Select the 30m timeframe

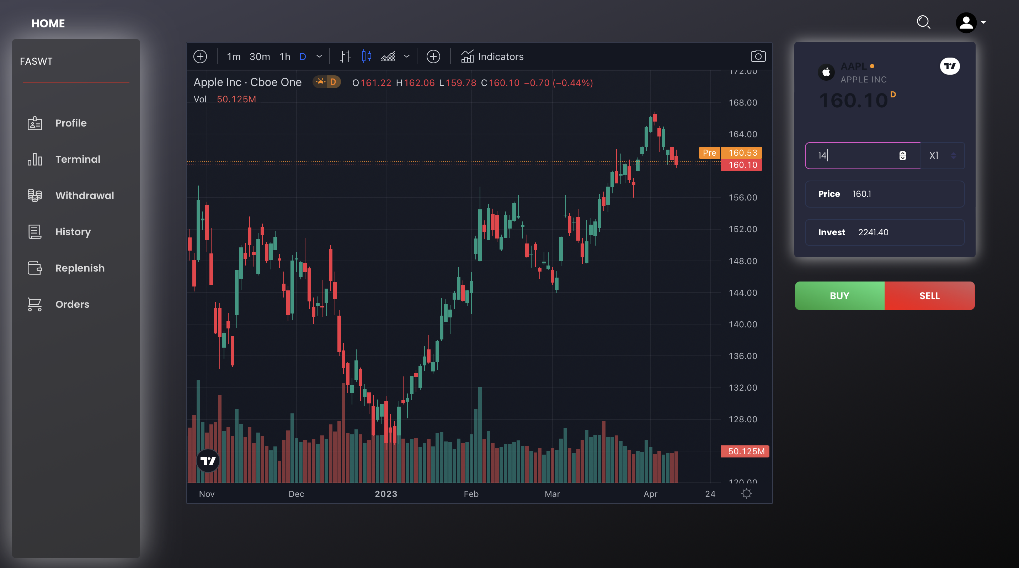click(260, 57)
